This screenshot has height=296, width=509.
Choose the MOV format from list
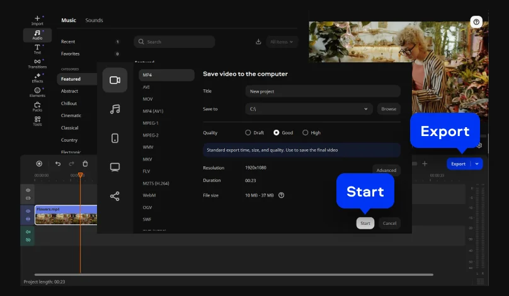tap(147, 99)
